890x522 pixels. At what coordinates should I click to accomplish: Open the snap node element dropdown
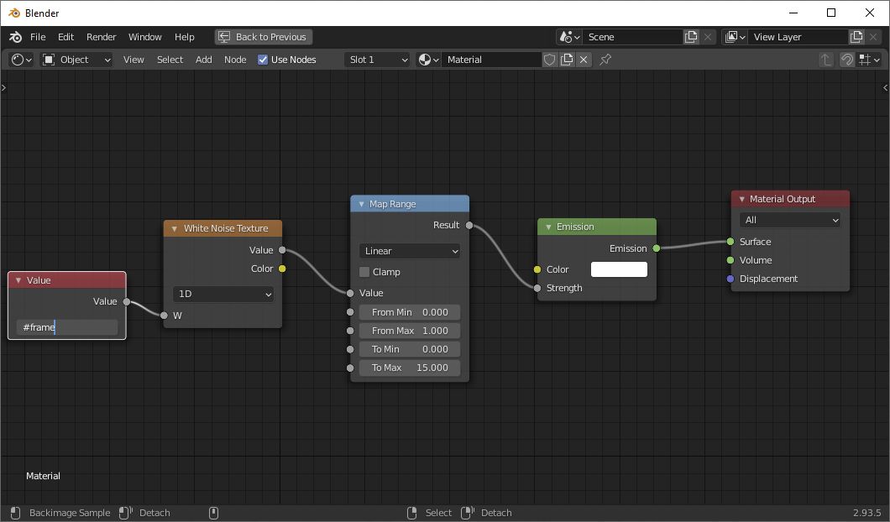point(869,60)
